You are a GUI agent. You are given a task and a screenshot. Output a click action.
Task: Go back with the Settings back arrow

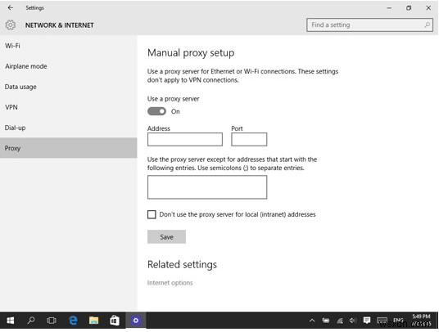11,8
